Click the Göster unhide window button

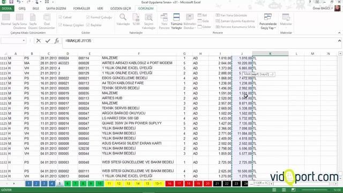coord(204,27)
